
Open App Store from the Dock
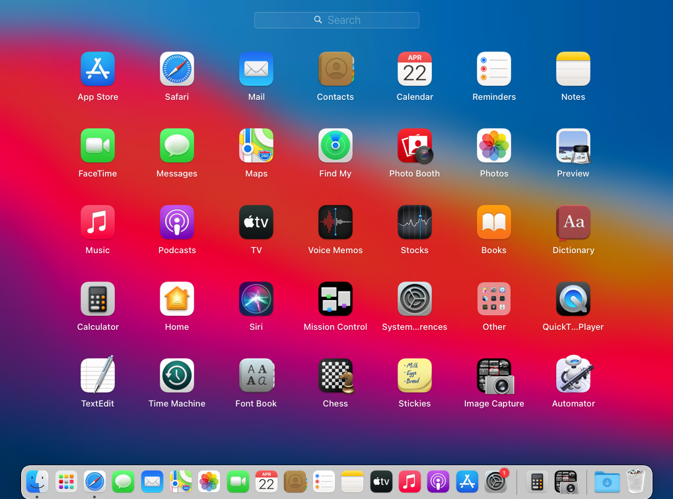click(x=467, y=482)
